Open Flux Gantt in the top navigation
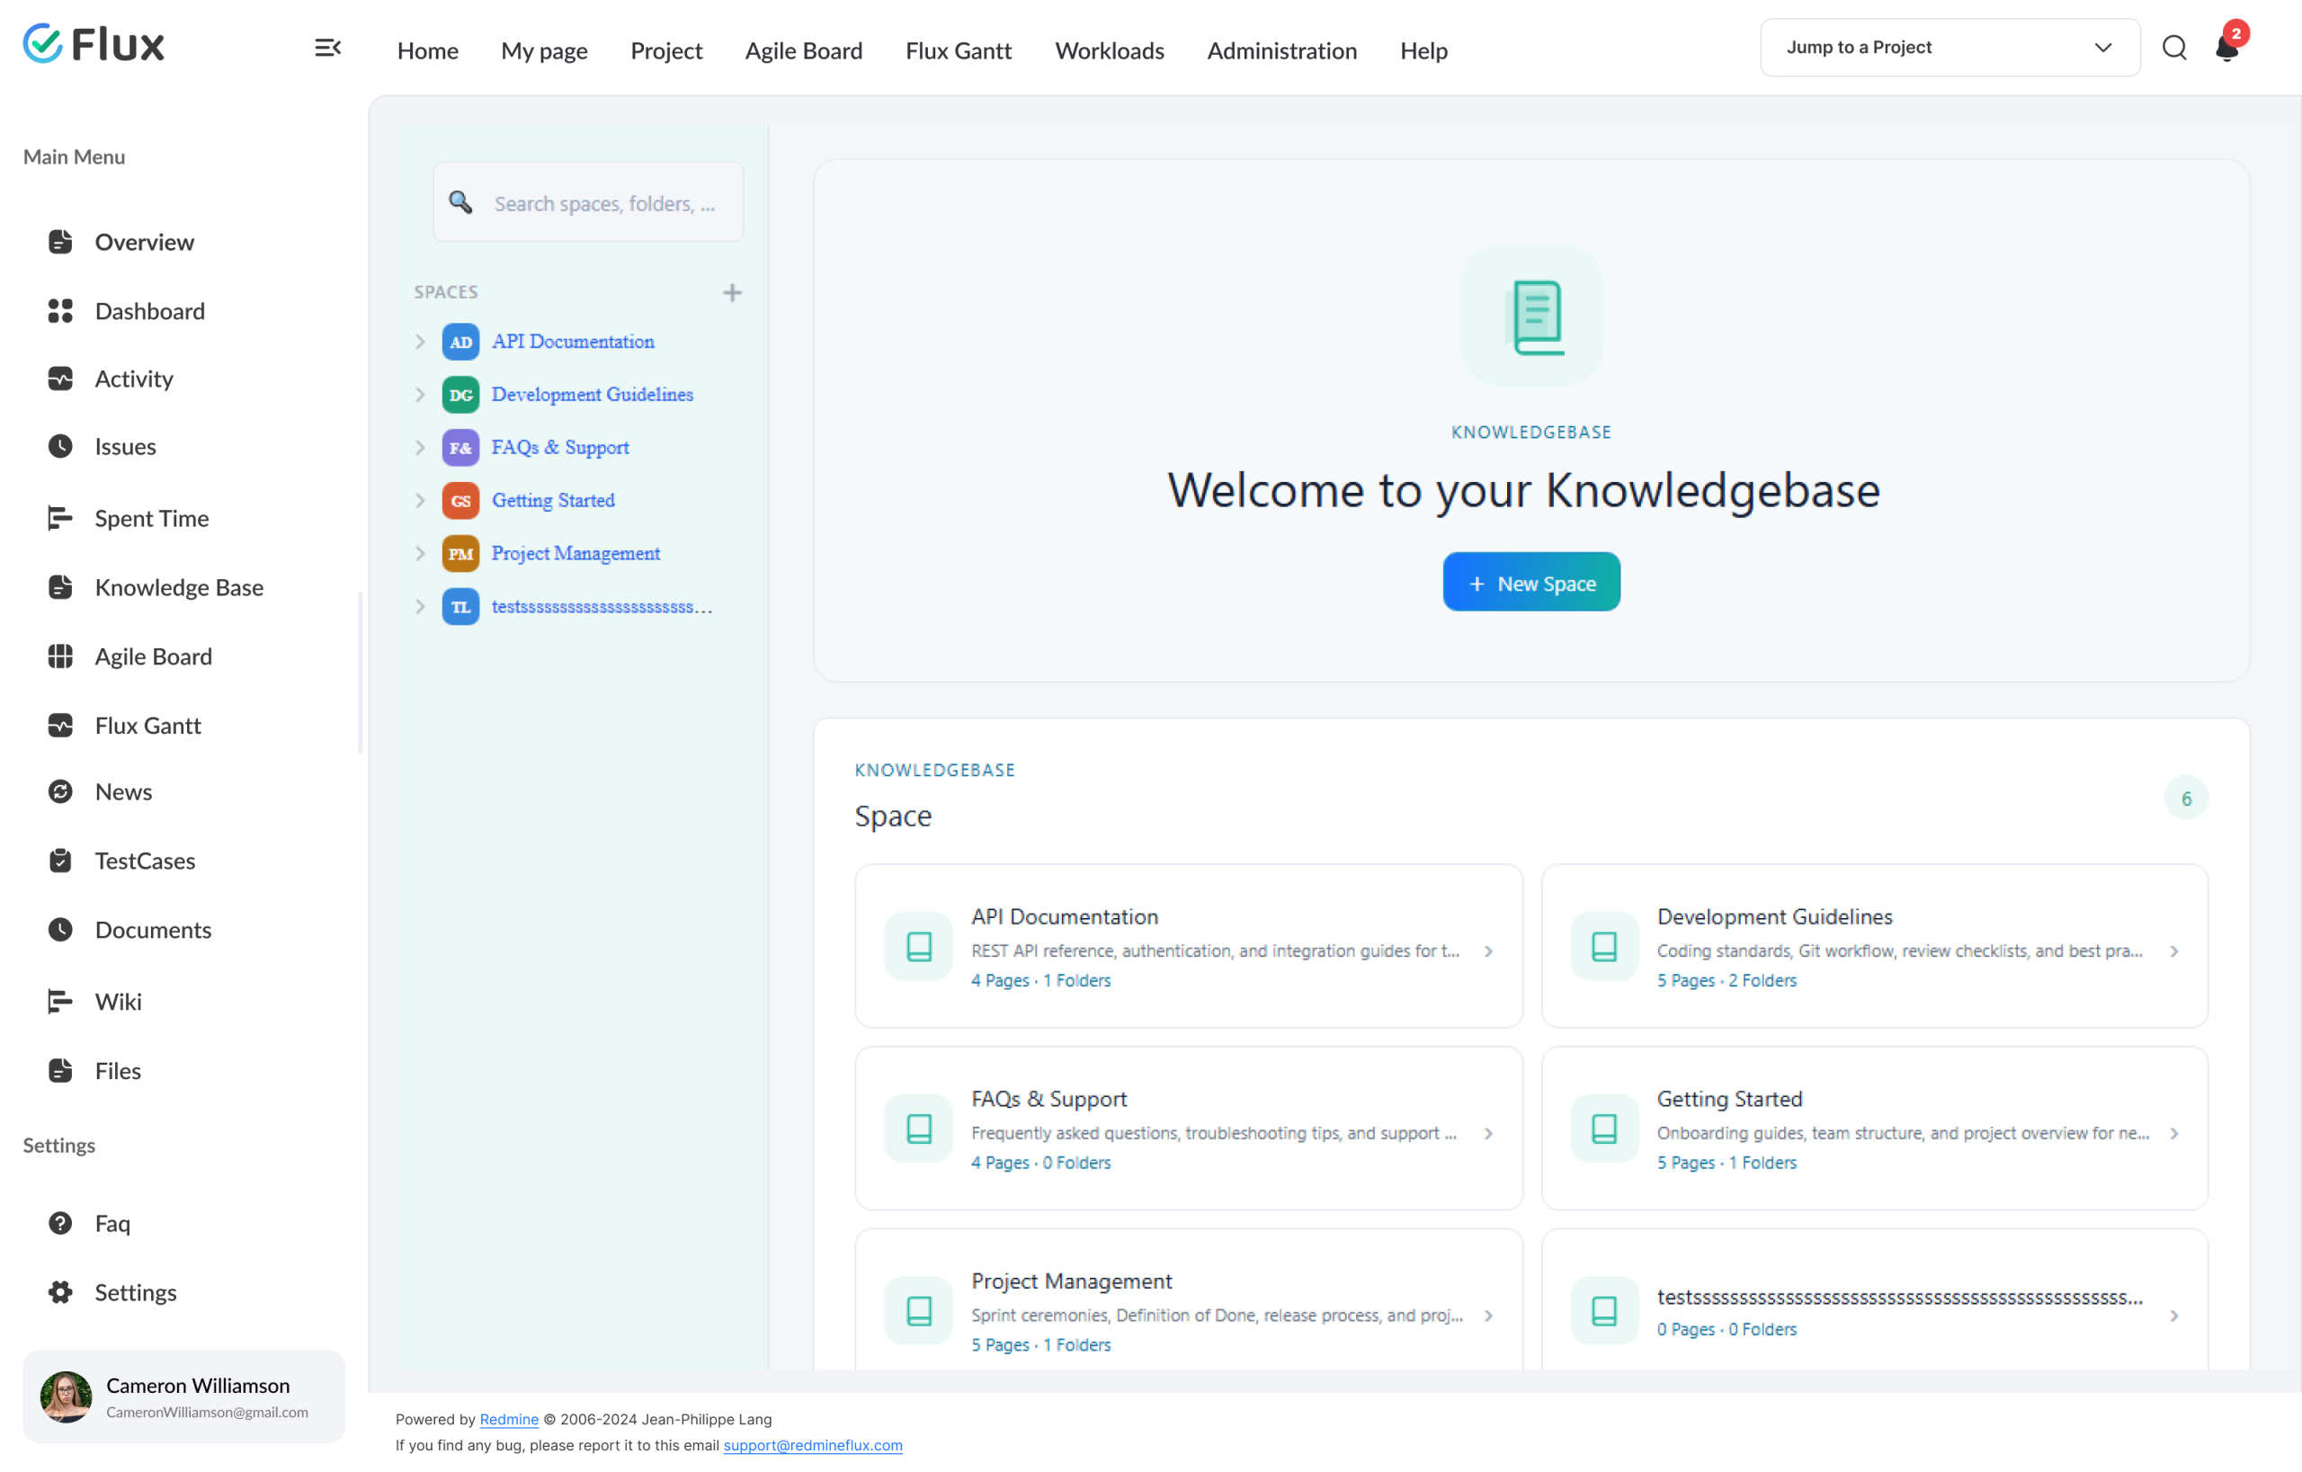The width and height of the screenshot is (2302, 1472). [x=958, y=50]
